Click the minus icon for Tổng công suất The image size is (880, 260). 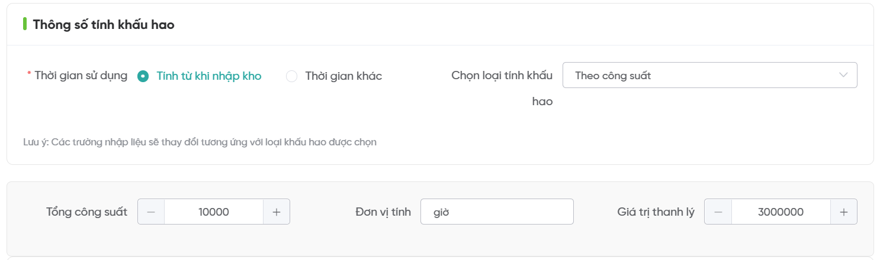[x=151, y=212]
